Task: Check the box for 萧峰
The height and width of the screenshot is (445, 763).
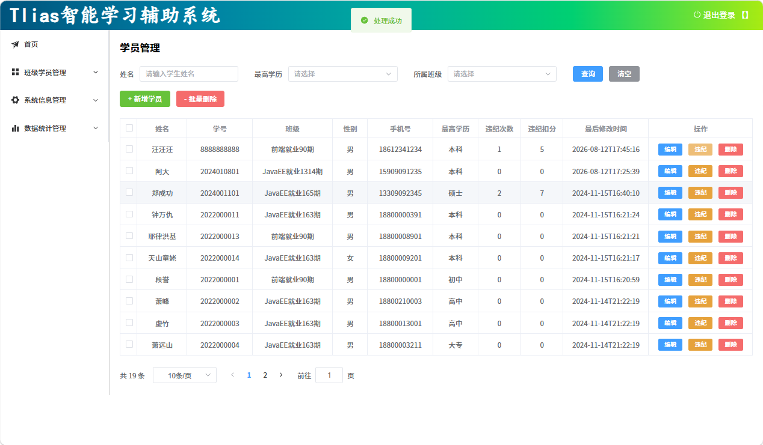Action: (129, 301)
